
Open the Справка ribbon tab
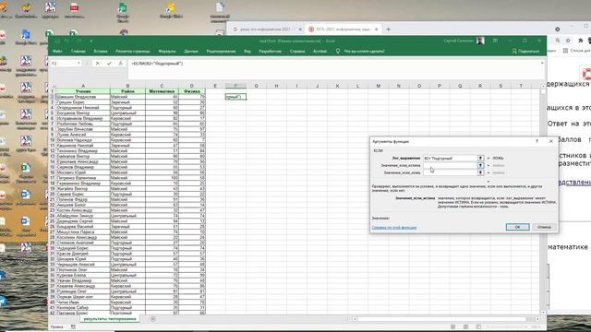click(x=297, y=52)
